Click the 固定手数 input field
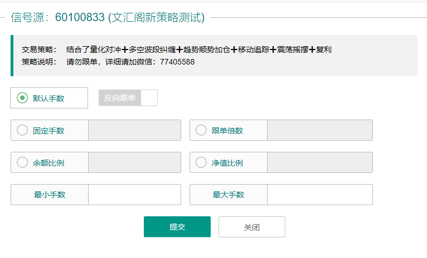This screenshot has width=427, height=258. click(134, 131)
